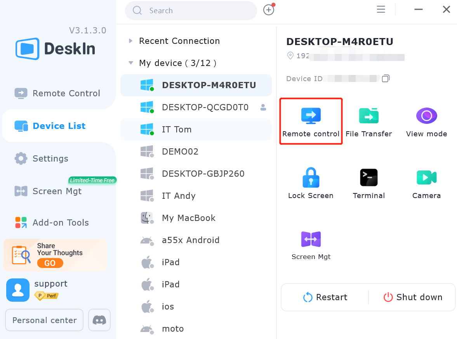Collapse the My device list
This screenshot has width=457, height=339.
[130, 63]
